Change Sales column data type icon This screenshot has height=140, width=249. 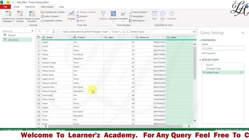point(106,37)
